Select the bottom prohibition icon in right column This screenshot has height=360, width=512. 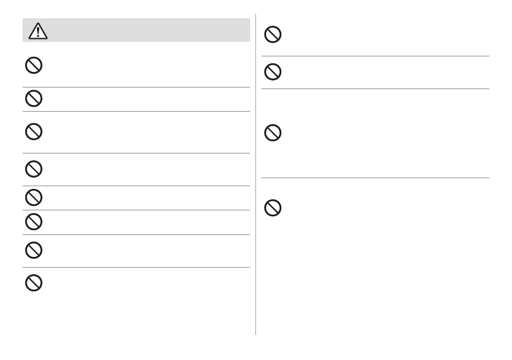click(273, 208)
